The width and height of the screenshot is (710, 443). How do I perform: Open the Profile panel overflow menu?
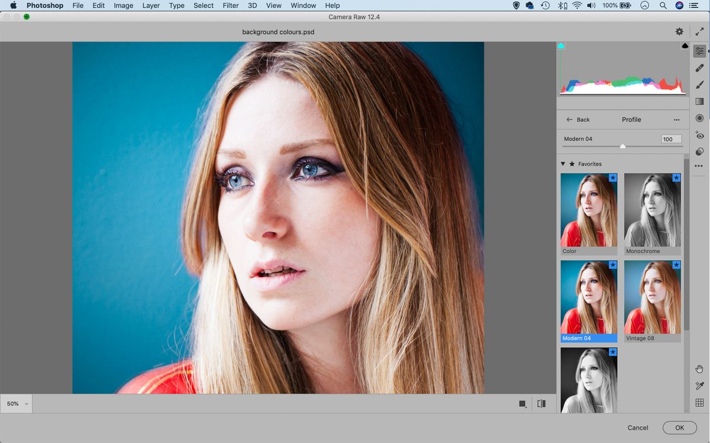pyautogui.click(x=677, y=119)
